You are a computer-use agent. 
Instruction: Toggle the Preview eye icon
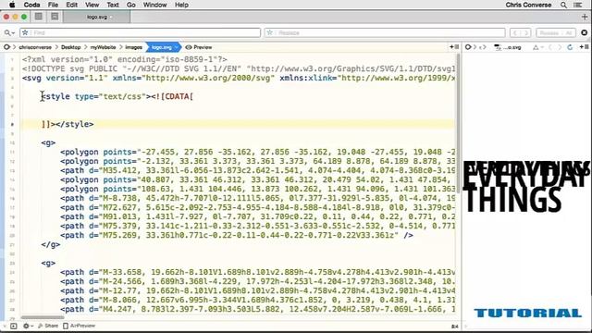[189, 47]
